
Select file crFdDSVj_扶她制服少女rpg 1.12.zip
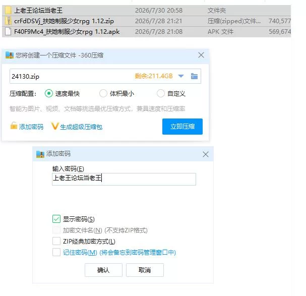pyautogui.click(x=146, y=21)
